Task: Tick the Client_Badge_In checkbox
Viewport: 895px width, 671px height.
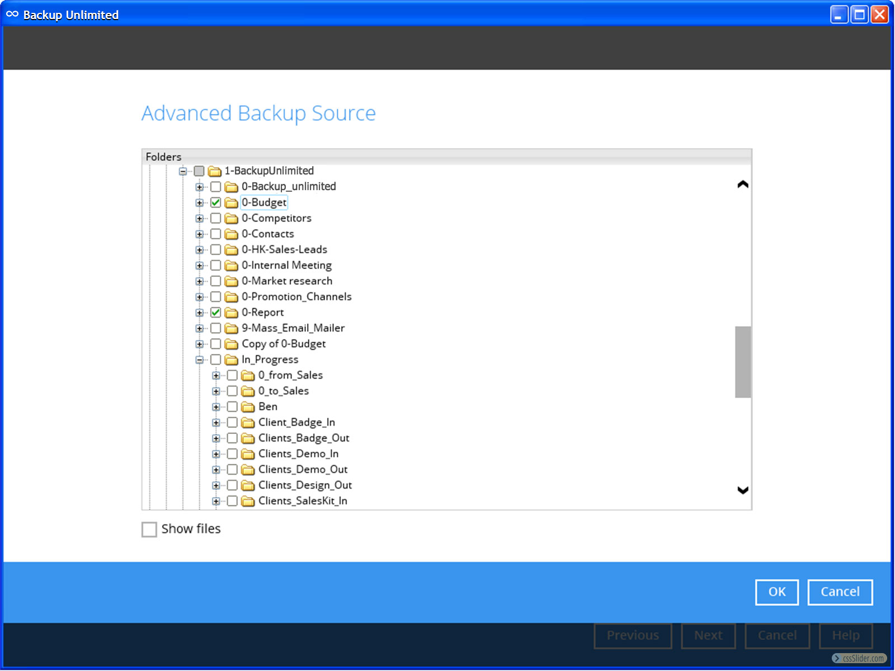Action: click(x=232, y=423)
